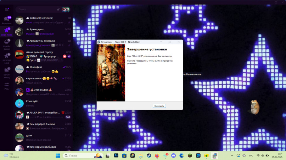
Task: Open File Explorer from the taskbar
Action: pyautogui.click(x=141, y=156)
